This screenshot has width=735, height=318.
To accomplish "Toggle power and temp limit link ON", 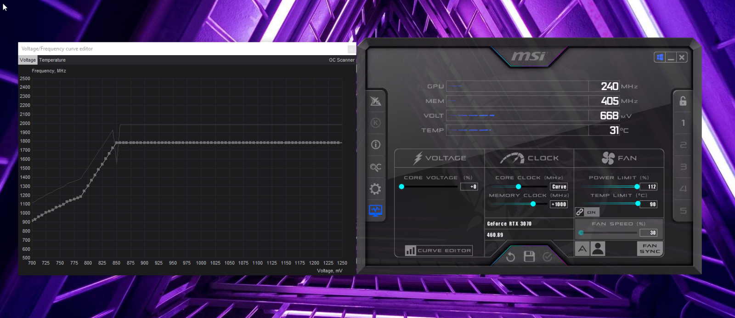I will tap(588, 212).
